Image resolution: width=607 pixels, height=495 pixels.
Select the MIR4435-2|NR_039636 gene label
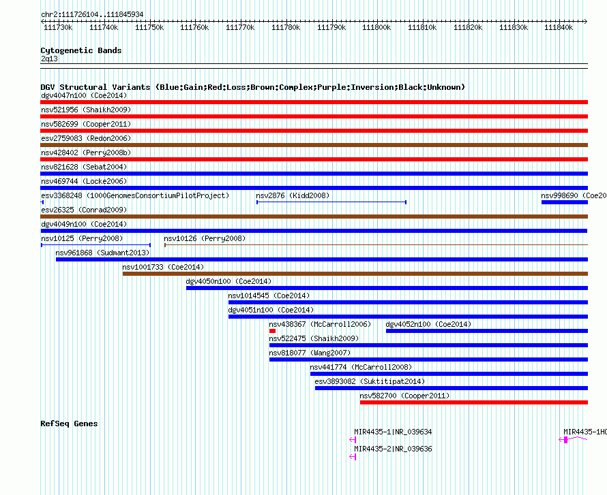pos(393,449)
